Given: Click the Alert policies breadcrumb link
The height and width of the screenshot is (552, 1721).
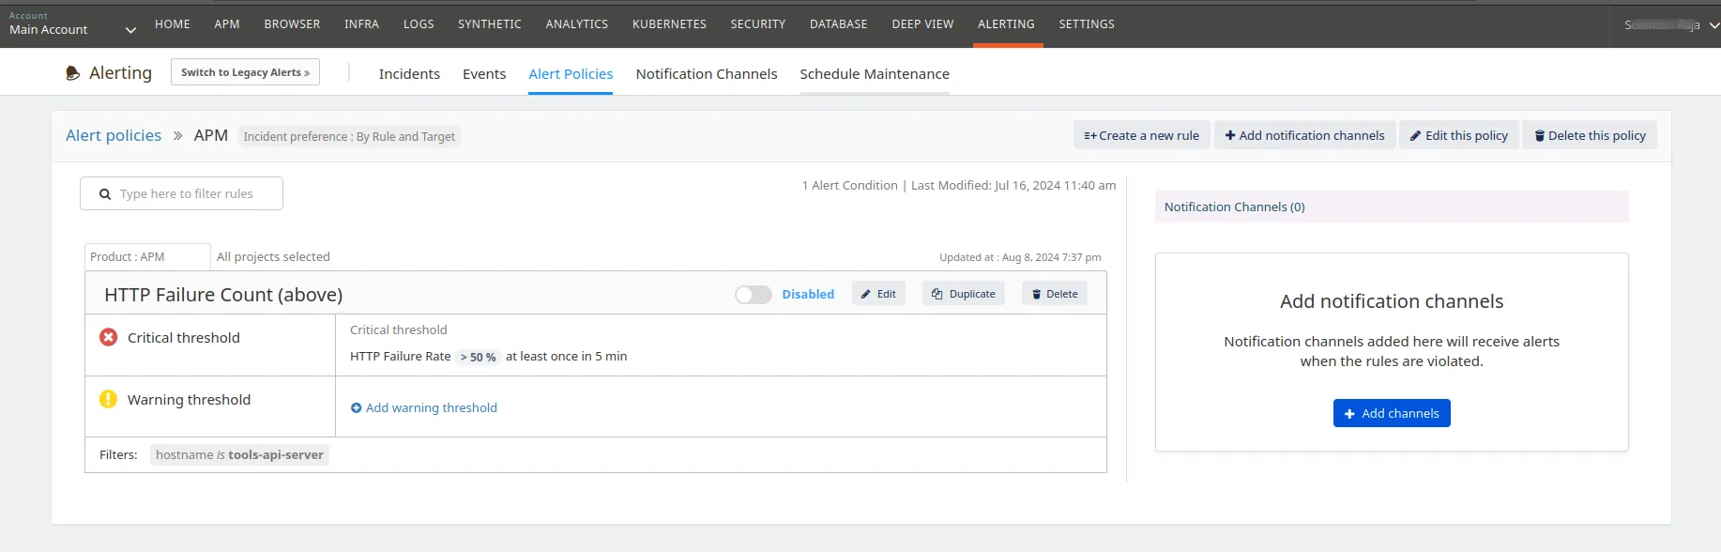Looking at the screenshot, I should (x=114, y=135).
